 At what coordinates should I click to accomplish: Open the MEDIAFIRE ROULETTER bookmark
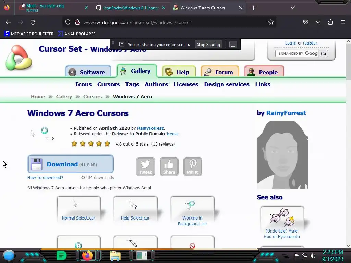point(29,34)
